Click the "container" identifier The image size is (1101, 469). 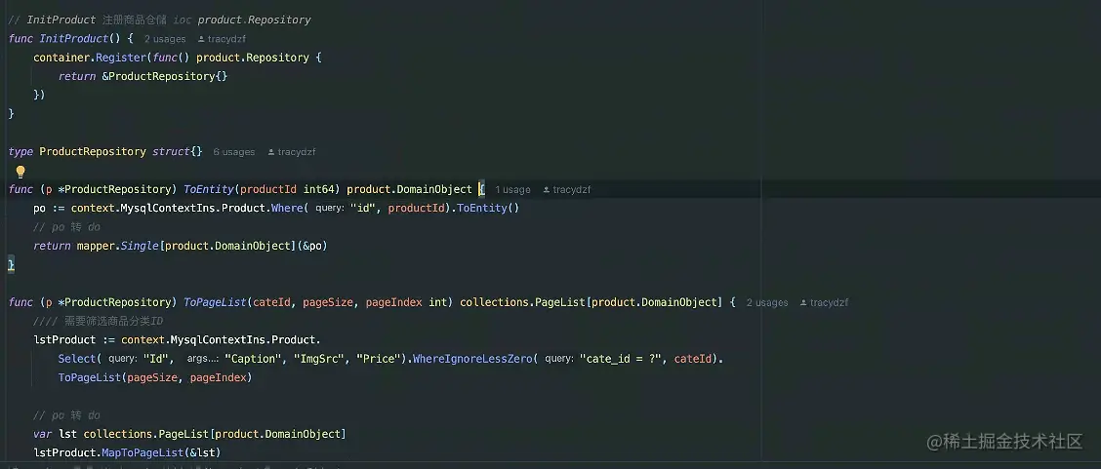pyautogui.click(x=61, y=58)
